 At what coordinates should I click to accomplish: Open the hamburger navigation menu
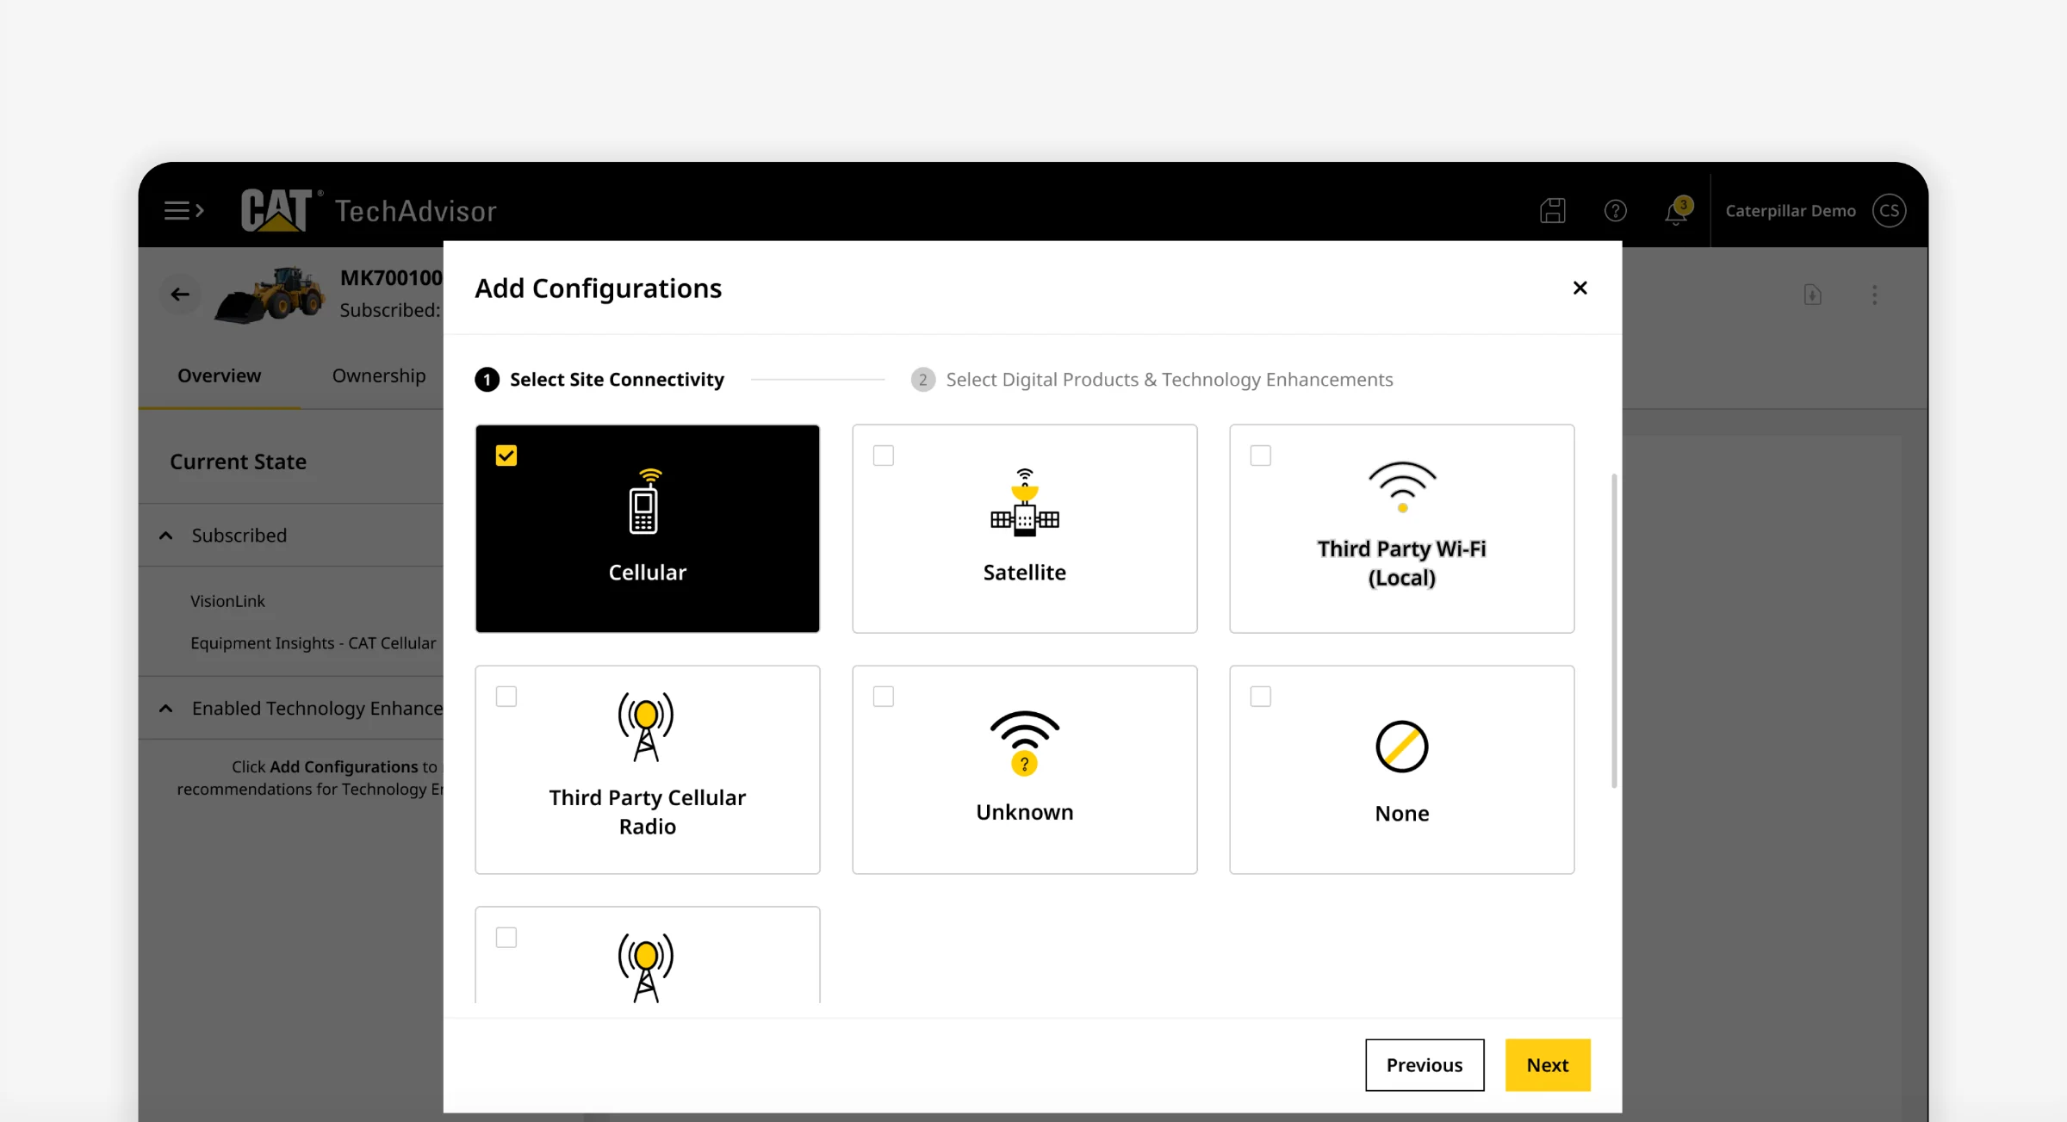(183, 210)
